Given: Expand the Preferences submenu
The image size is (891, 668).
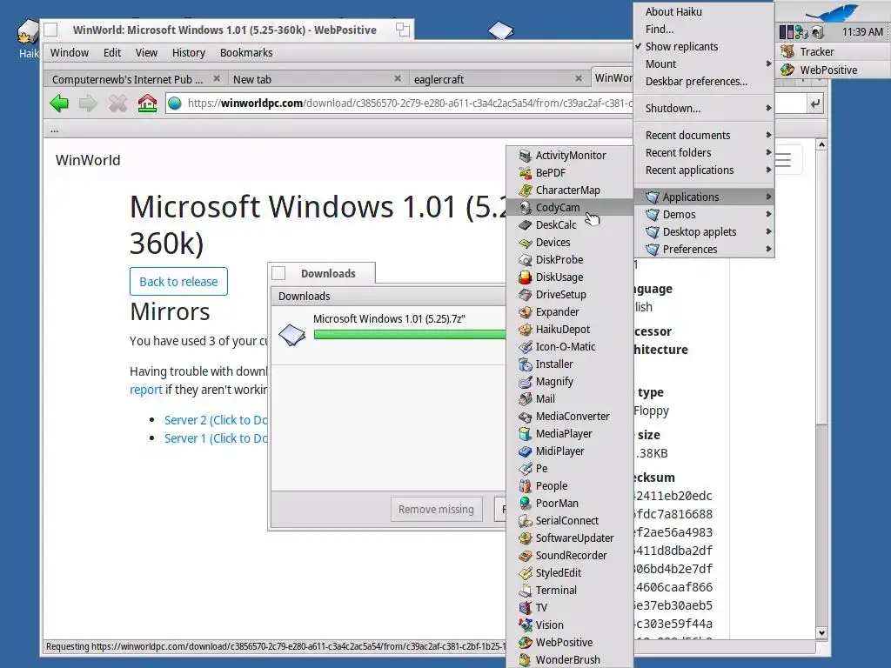Looking at the screenshot, I should pos(704,250).
